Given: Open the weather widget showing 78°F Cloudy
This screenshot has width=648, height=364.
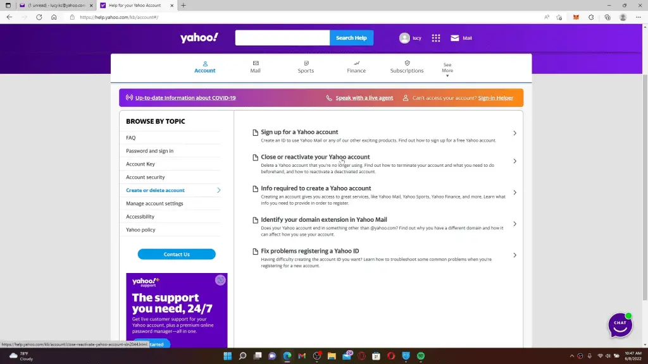Looking at the screenshot, I should 21,356.
